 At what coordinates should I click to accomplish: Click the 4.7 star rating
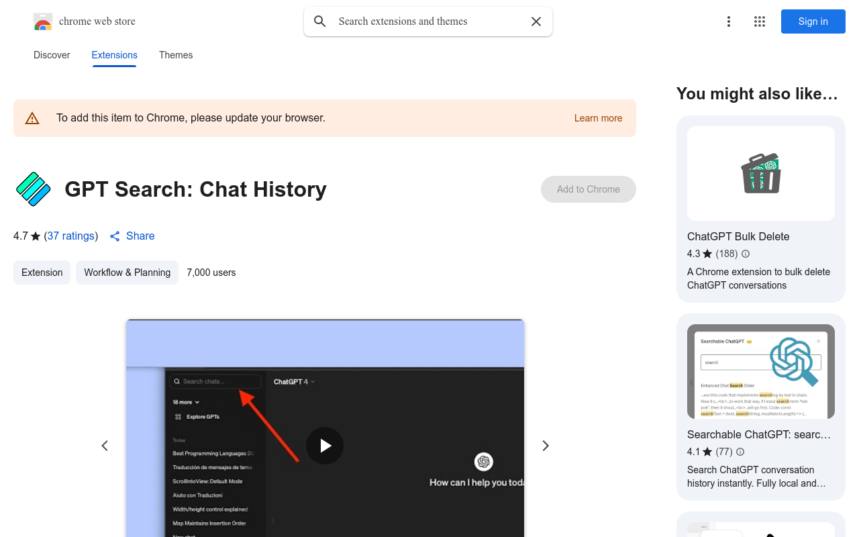click(27, 236)
